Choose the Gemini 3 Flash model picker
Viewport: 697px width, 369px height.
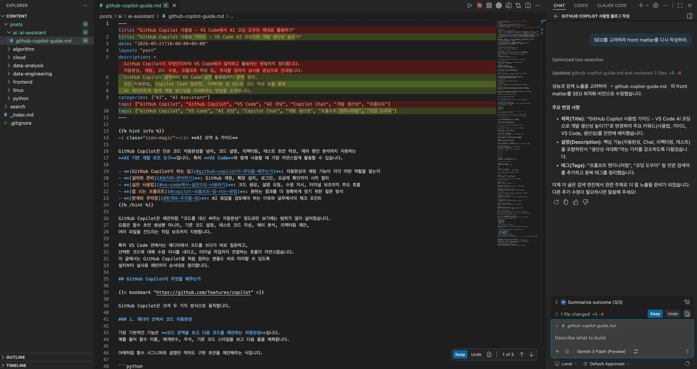(601, 351)
